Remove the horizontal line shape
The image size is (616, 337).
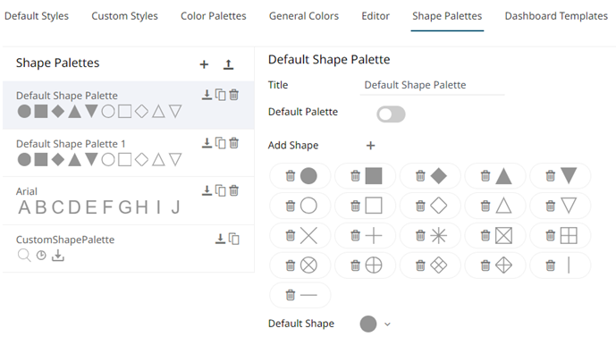tap(291, 295)
